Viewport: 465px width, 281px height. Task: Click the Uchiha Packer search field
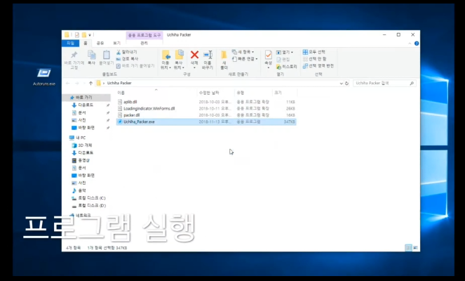[379, 83]
